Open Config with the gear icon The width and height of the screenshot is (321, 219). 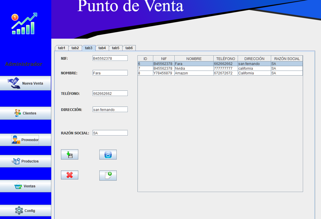pyautogui.click(x=26, y=211)
